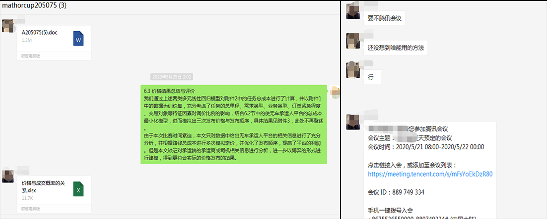Select the green 6.3 价格结果总结与评价 message bubble
The width and height of the screenshot is (547, 219).
pos(234,125)
